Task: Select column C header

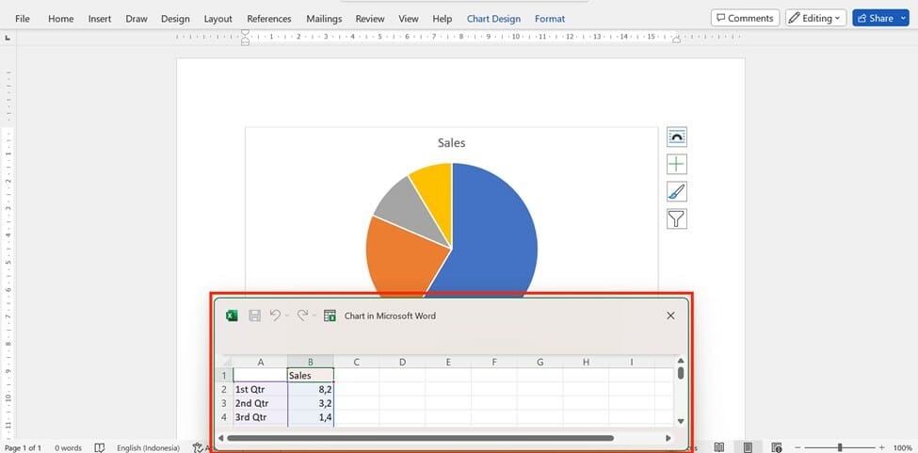Action: coord(357,363)
